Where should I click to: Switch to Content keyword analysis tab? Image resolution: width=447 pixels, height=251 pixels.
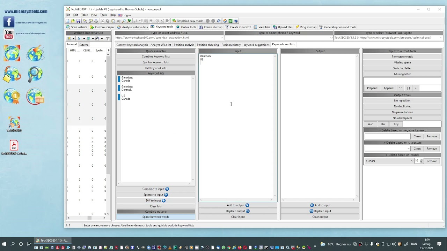(x=132, y=45)
